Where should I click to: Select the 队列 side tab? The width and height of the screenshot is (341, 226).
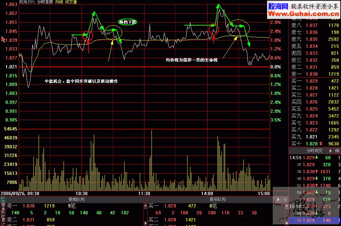(x=3, y=199)
